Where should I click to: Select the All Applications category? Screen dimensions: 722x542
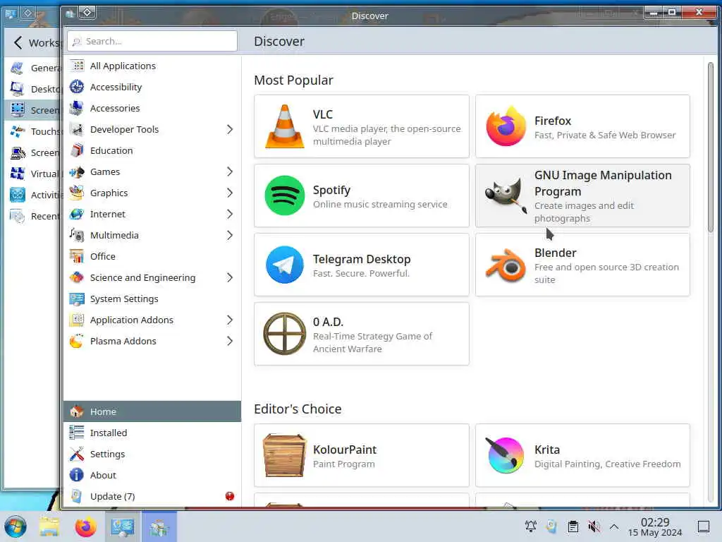pos(152,66)
